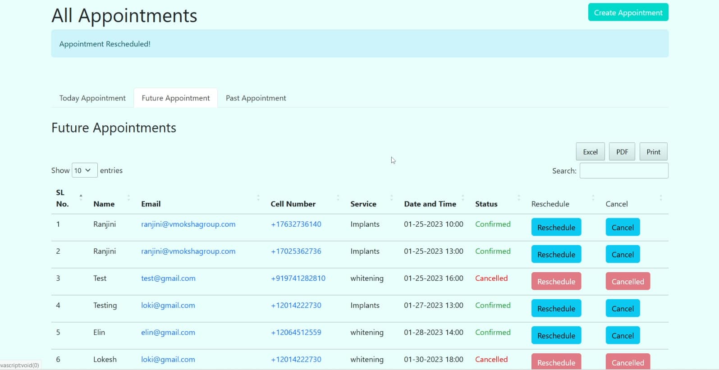
Task: Open email link test@gmail.com
Action: tap(168, 279)
